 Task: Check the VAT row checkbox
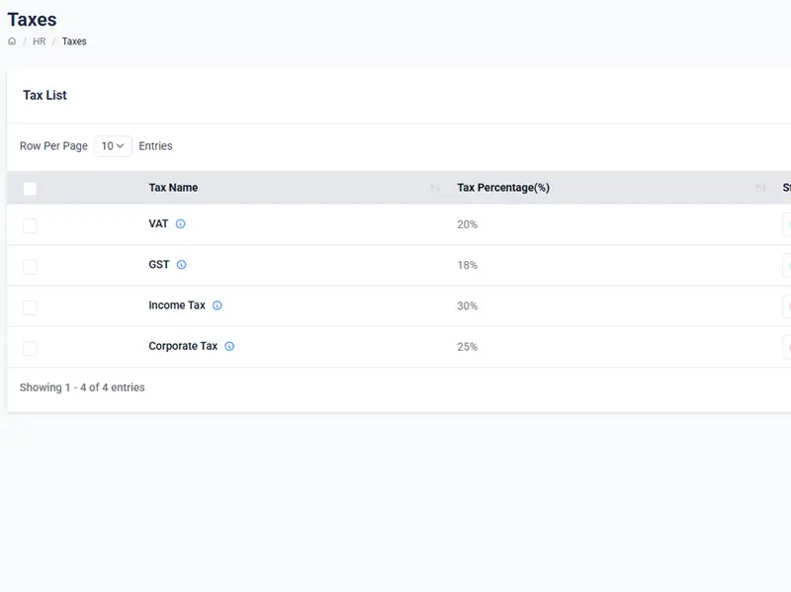pos(30,226)
